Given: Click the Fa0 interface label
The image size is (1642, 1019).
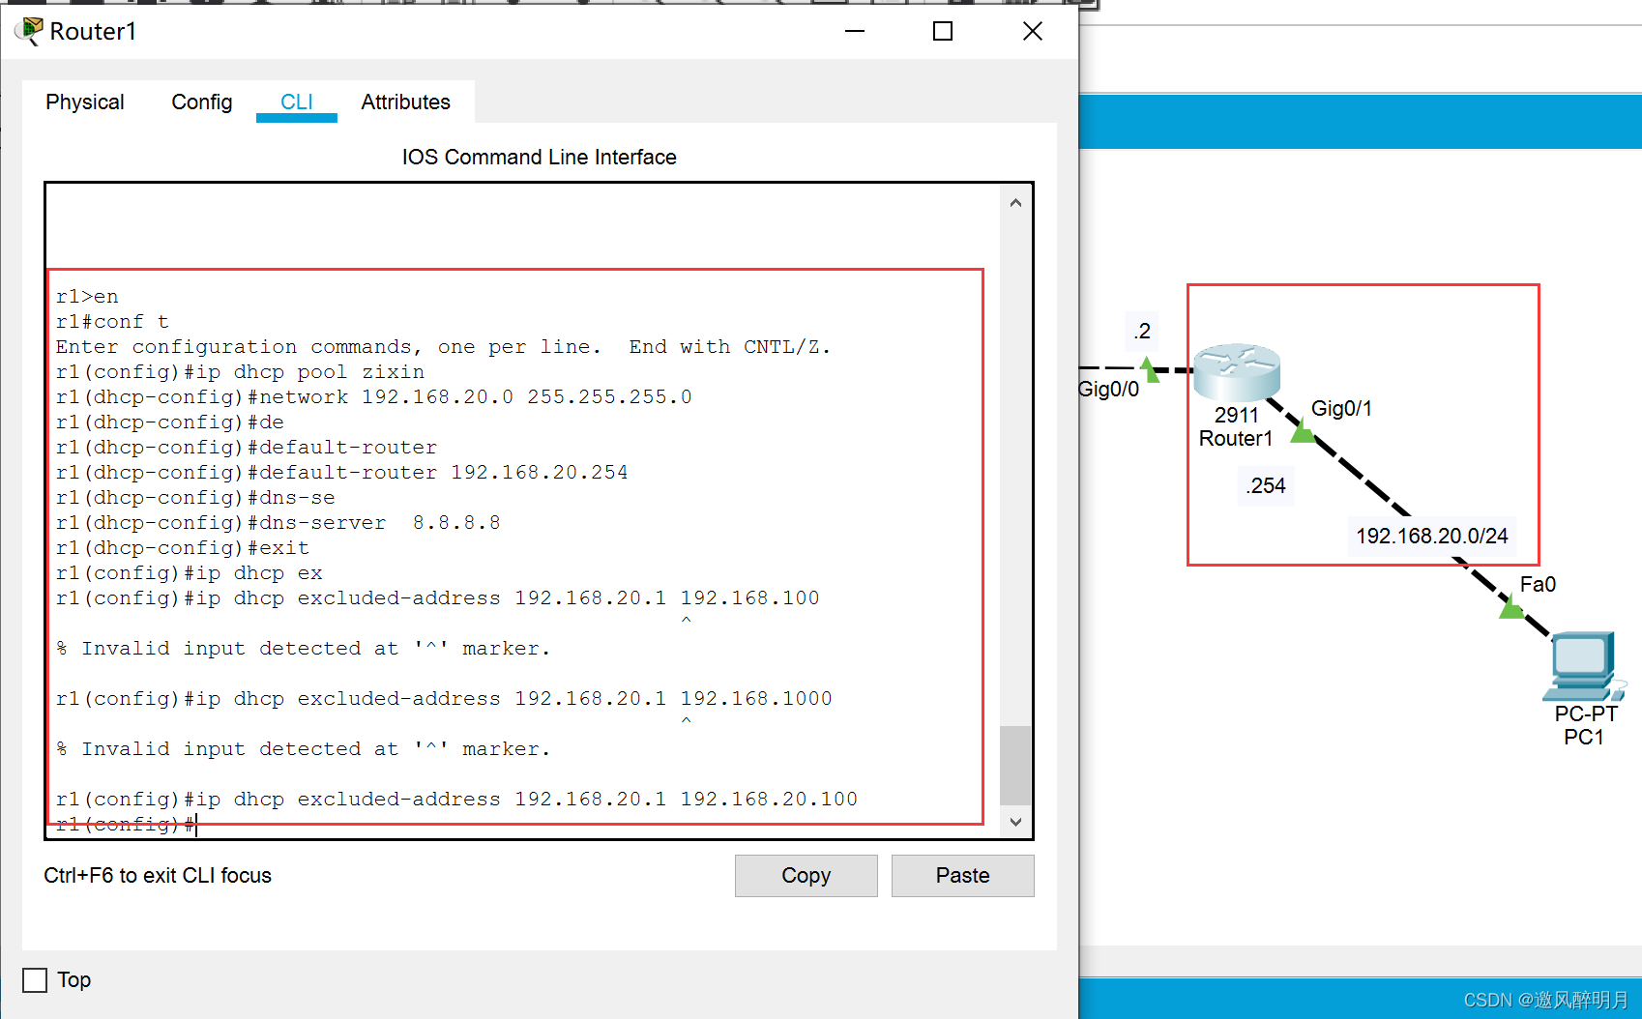Looking at the screenshot, I should pyautogui.click(x=1538, y=584).
